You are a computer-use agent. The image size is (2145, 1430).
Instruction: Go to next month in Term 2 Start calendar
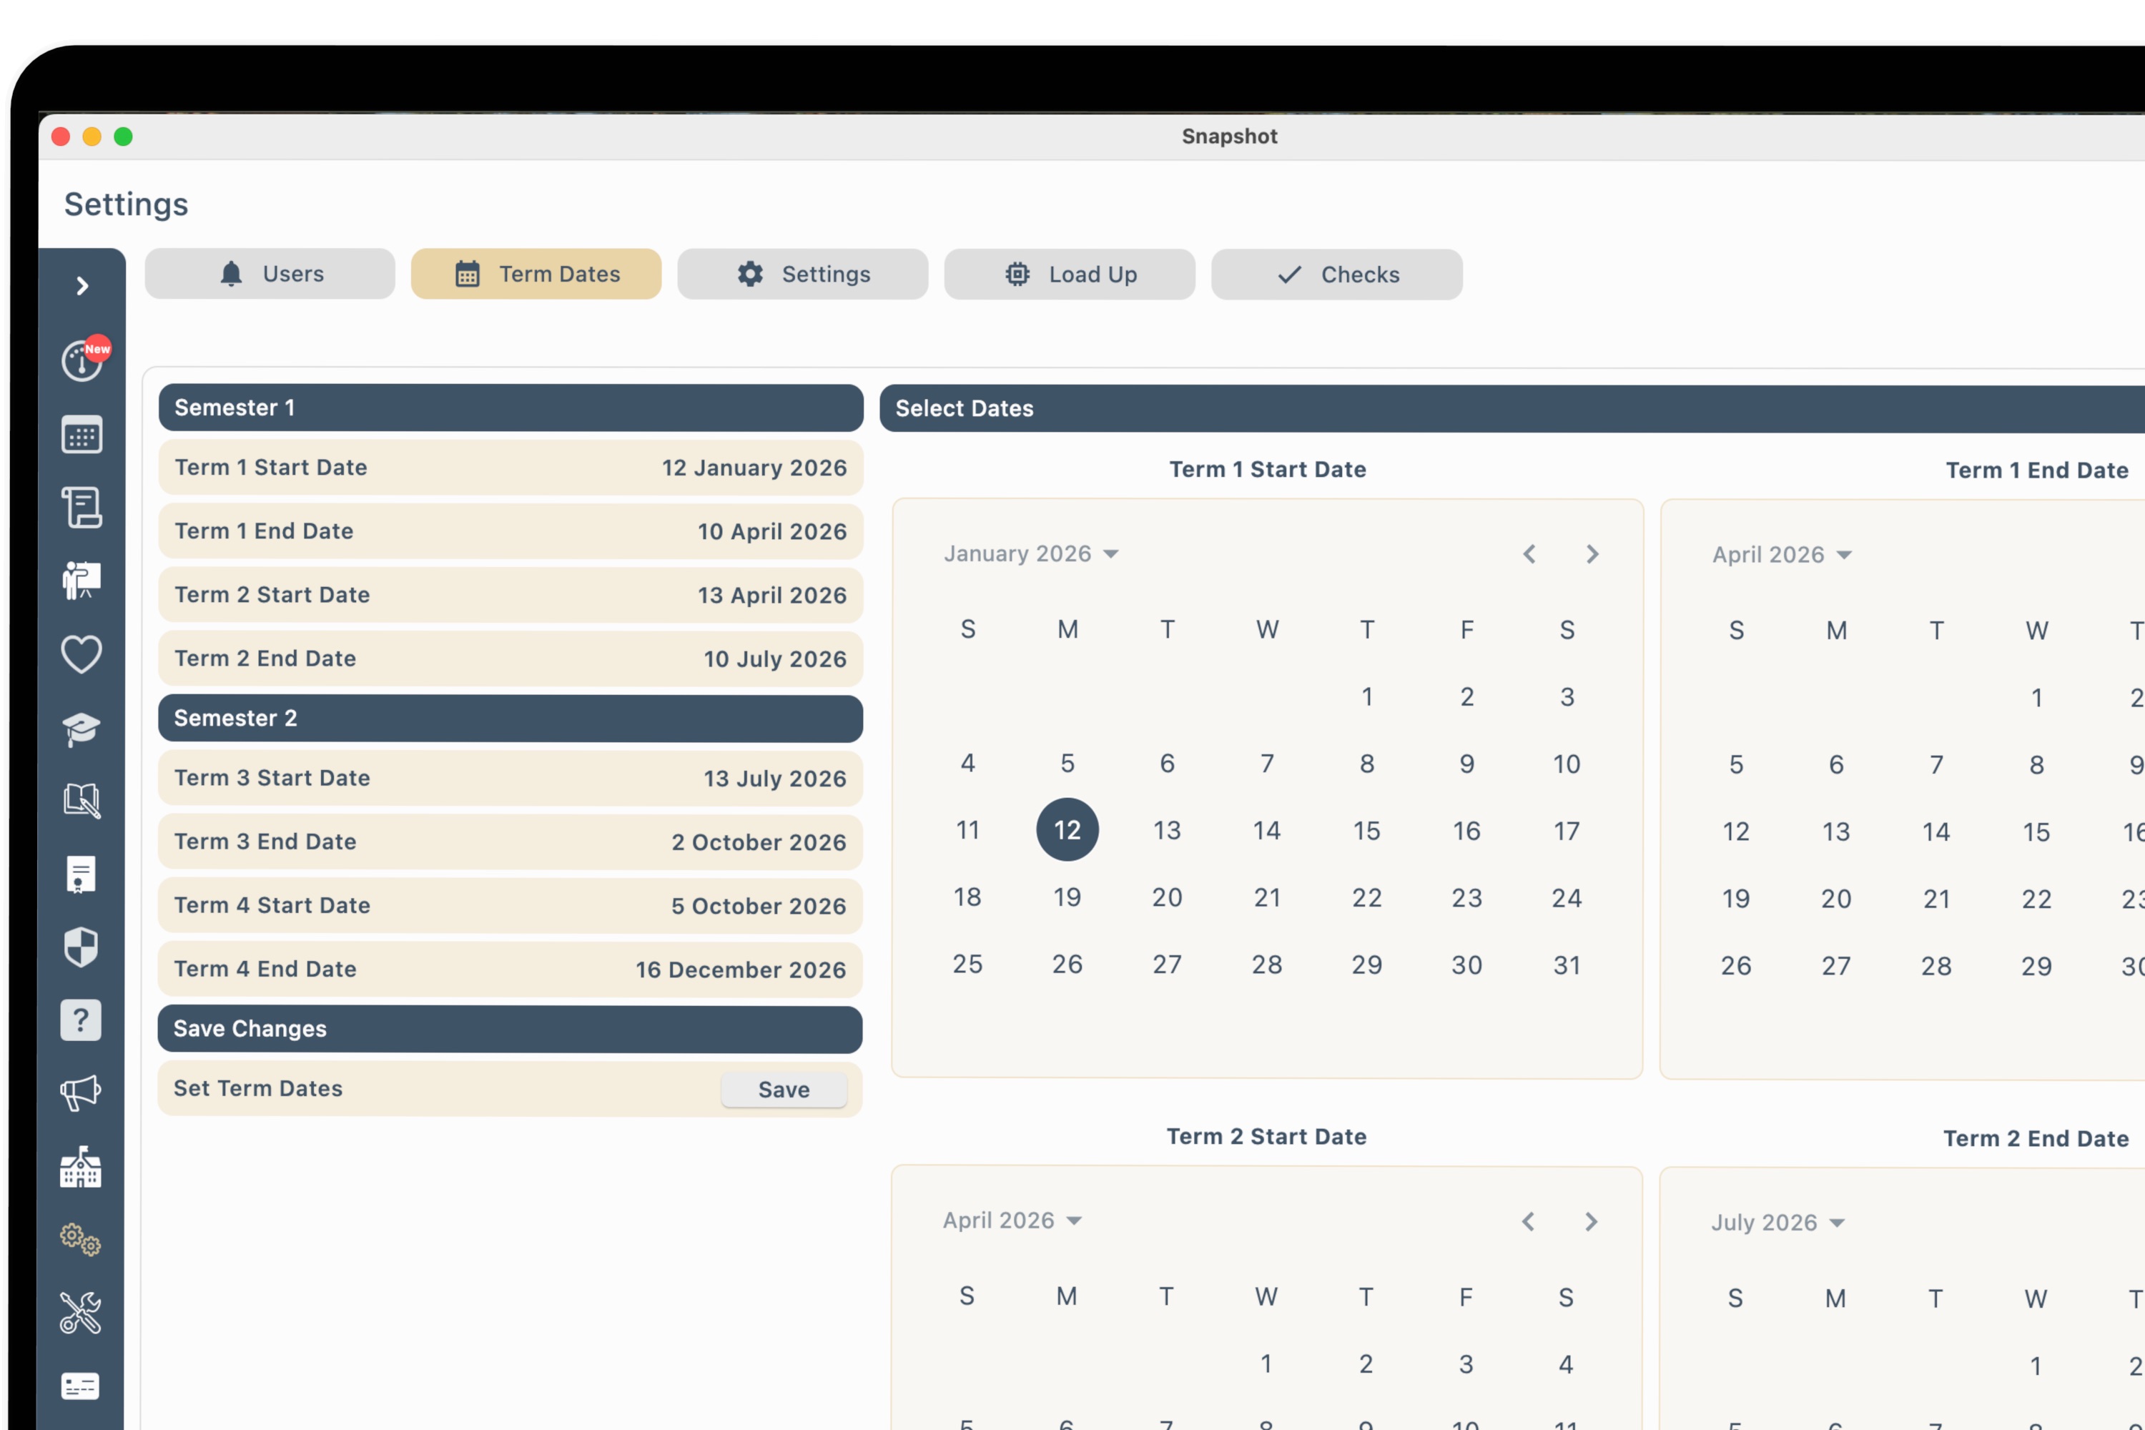coord(1592,1221)
